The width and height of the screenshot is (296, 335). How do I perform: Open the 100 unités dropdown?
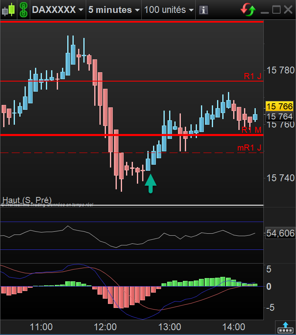pyautogui.click(x=169, y=10)
